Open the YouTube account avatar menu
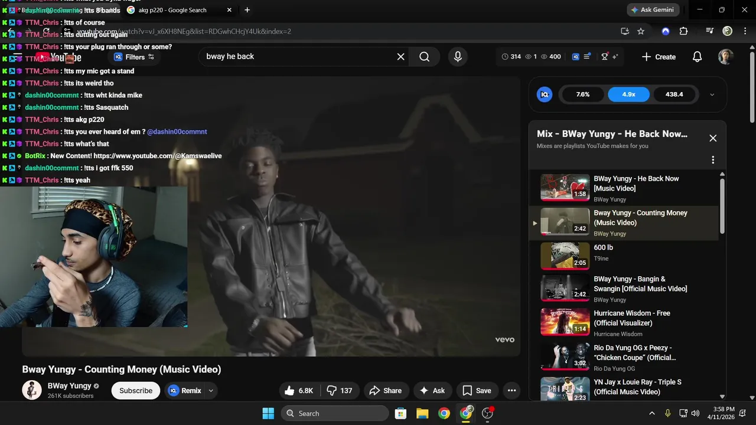This screenshot has width=756, height=425. click(726, 57)
